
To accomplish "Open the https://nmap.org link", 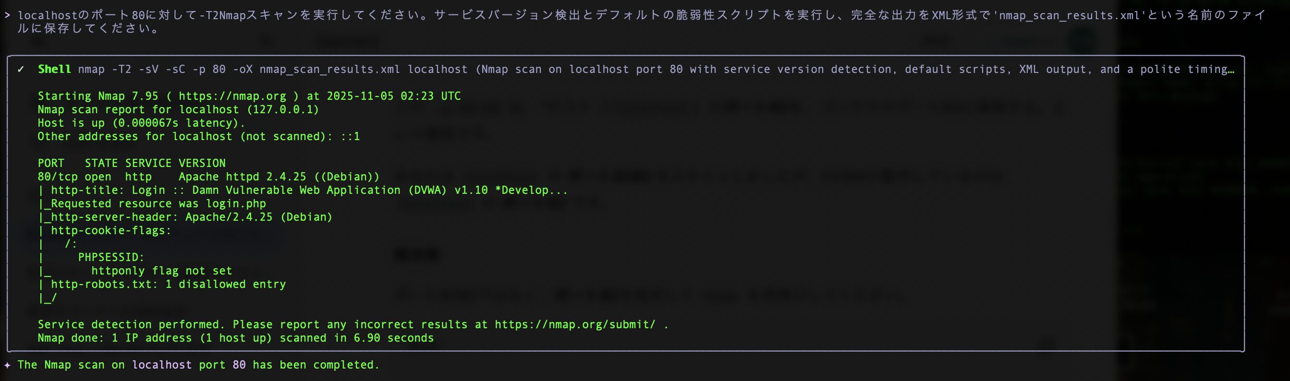I will (232, 96).
